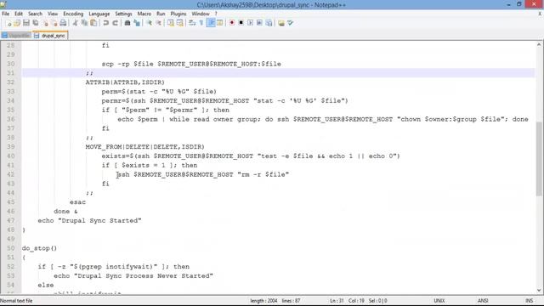Run macro multiple times icon

click(259, 23)
